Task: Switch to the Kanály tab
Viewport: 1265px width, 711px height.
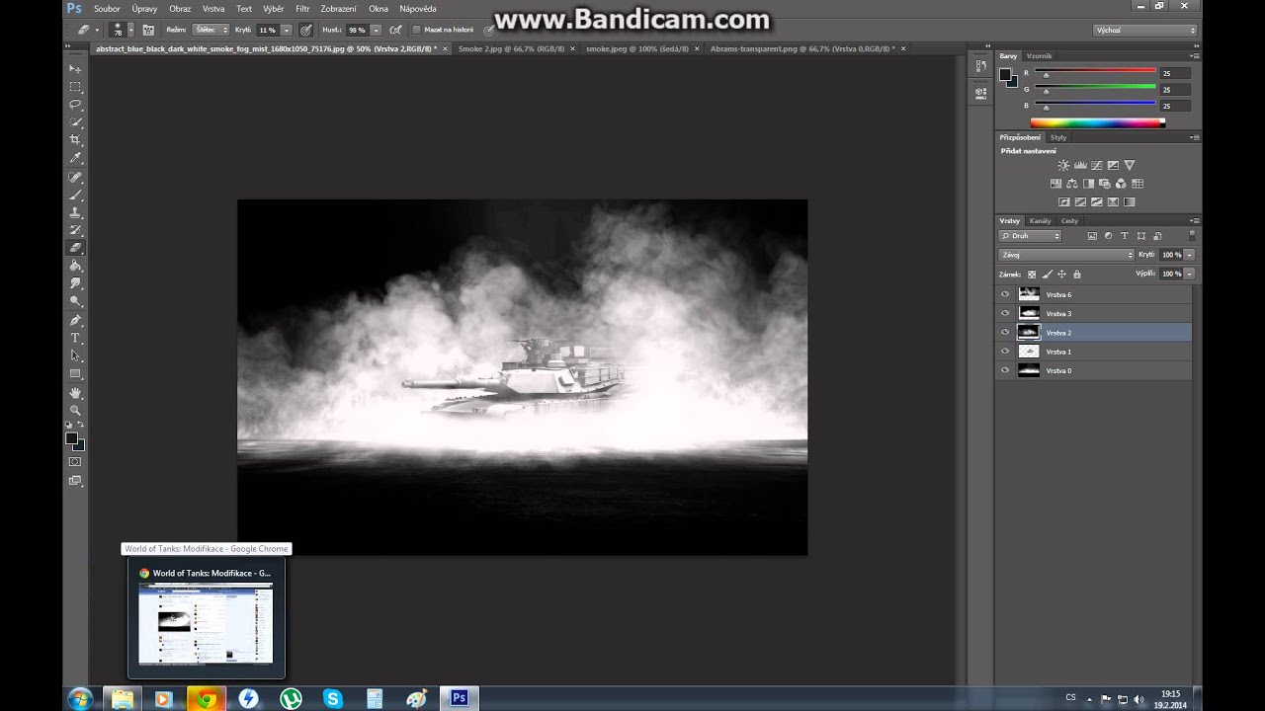Action: (1040, 220)
